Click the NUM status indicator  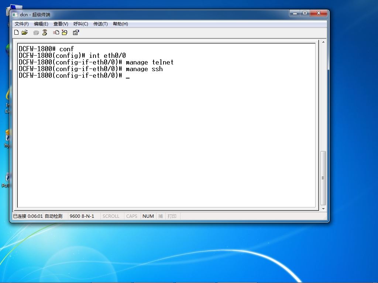[148, 216]
